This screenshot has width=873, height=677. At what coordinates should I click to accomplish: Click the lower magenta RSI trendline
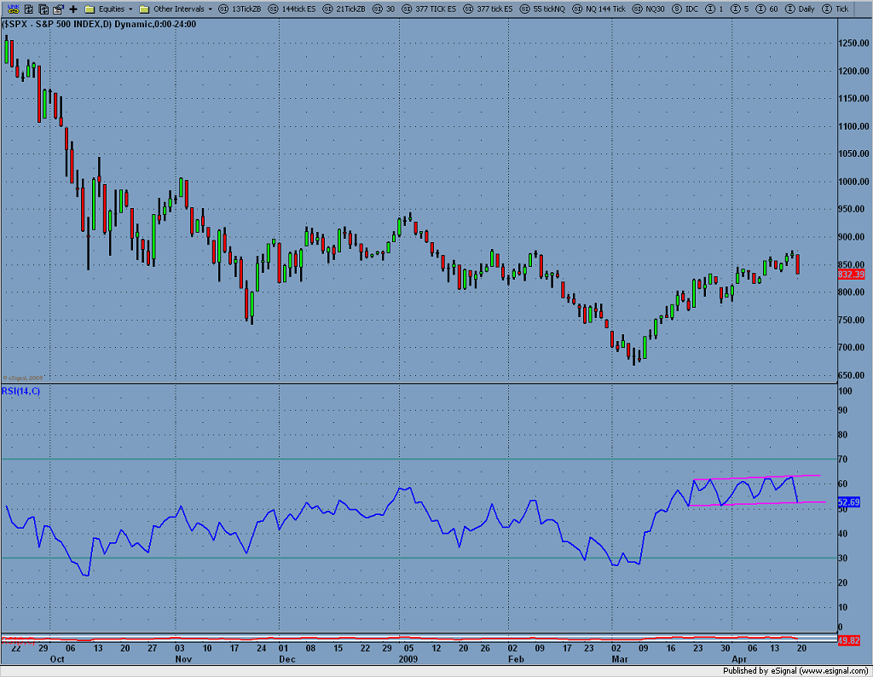tap(757, 503)
